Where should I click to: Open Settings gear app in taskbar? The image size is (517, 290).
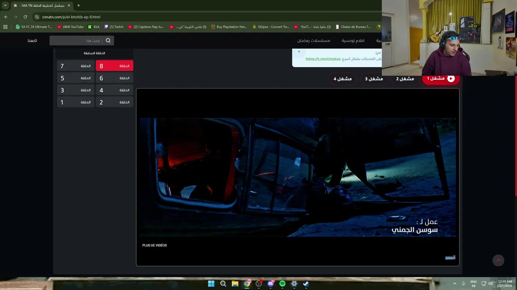[294, 284]
